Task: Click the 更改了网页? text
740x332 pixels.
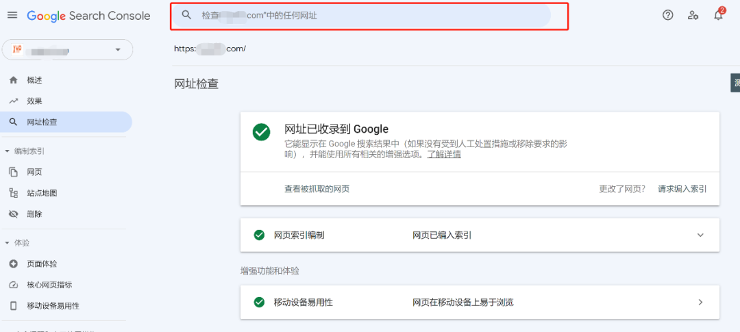Action: [622, 189]
